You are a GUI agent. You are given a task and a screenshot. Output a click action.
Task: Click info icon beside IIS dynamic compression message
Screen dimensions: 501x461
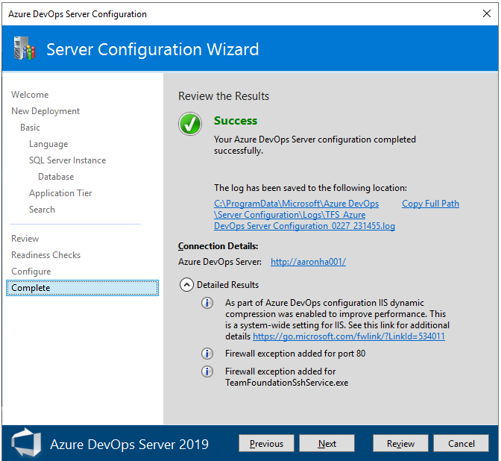(207, 302)
